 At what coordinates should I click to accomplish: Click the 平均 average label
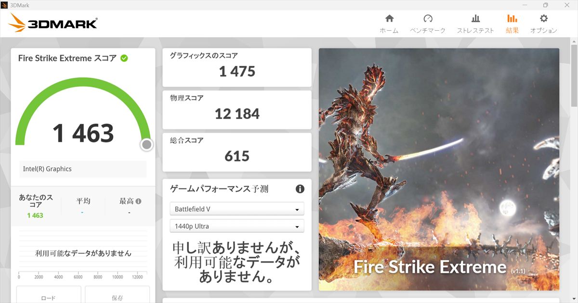[83, 201]
